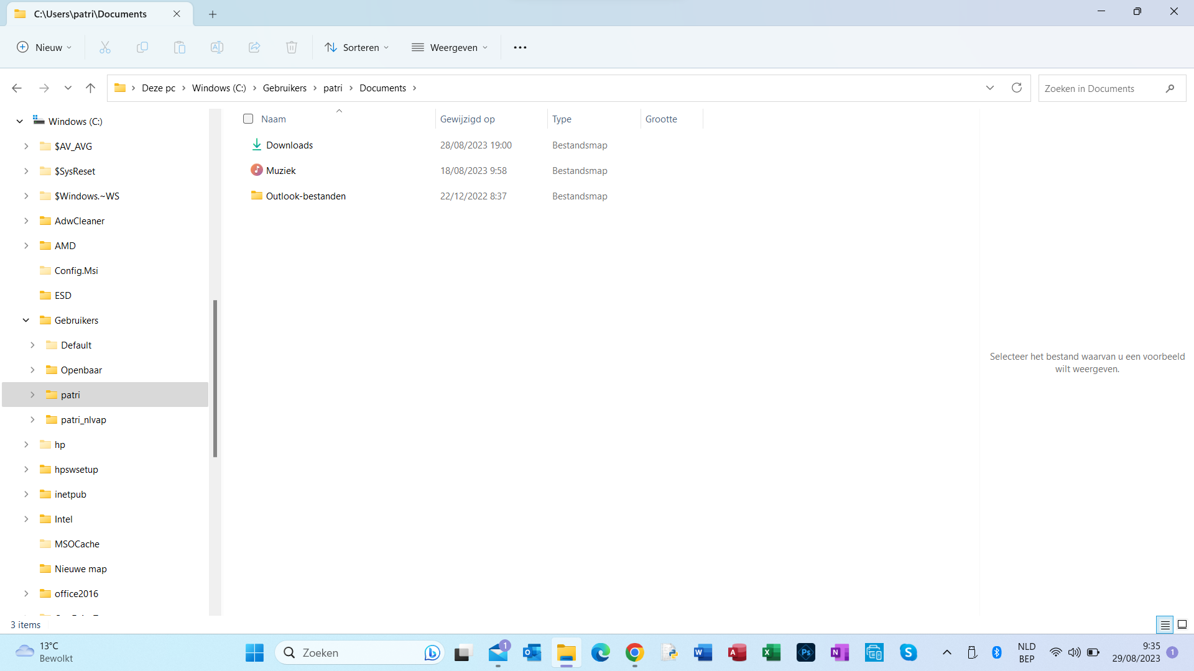Open the Weergeven dropdown menu
The height and width of the screenshot is (671, 1194).
(450, 47)
